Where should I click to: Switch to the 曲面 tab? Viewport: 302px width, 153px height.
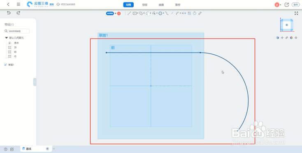pos(161,5)
